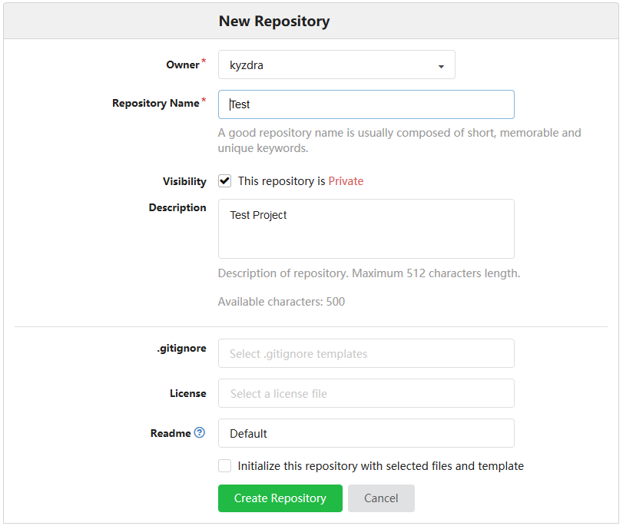This screenshot has width=623, height=526.
Task: Open the 'Select a license file' dropdown
Action: pyautogui.click(x=366, y=393)
